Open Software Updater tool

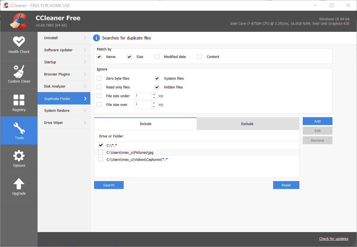(64, 50)
